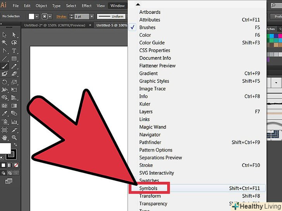Select the Type tool
The height and width of the screenshot is (211, 282).
coord(14,51)
